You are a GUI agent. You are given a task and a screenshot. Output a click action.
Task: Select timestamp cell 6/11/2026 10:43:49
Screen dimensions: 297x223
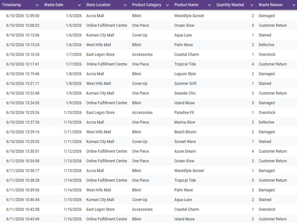click(23, 219)
